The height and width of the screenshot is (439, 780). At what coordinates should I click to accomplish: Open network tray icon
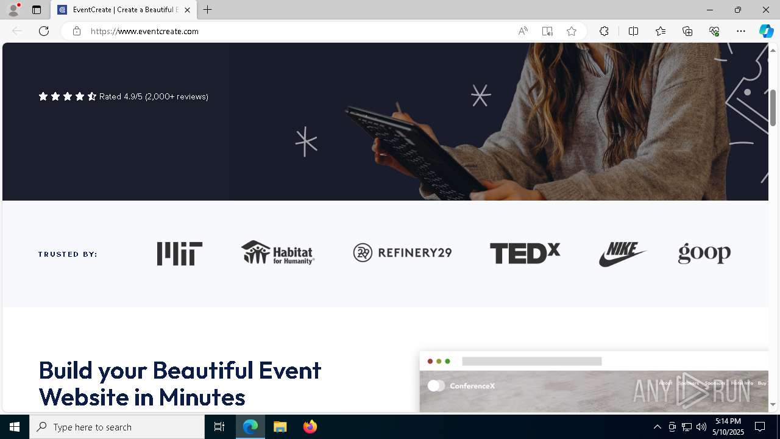[x=687, y=427]
